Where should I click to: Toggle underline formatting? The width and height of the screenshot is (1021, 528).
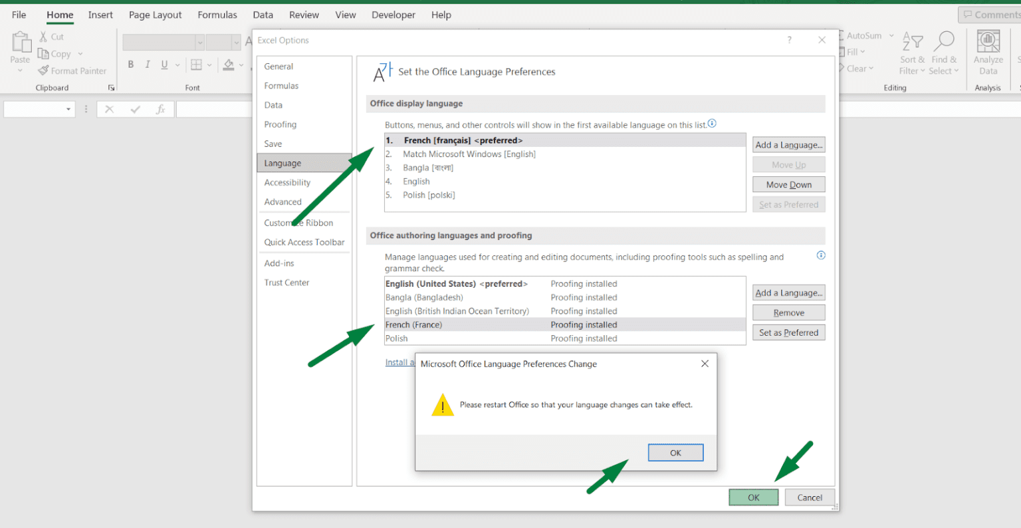pyautogui.click(x=163, y=65)
